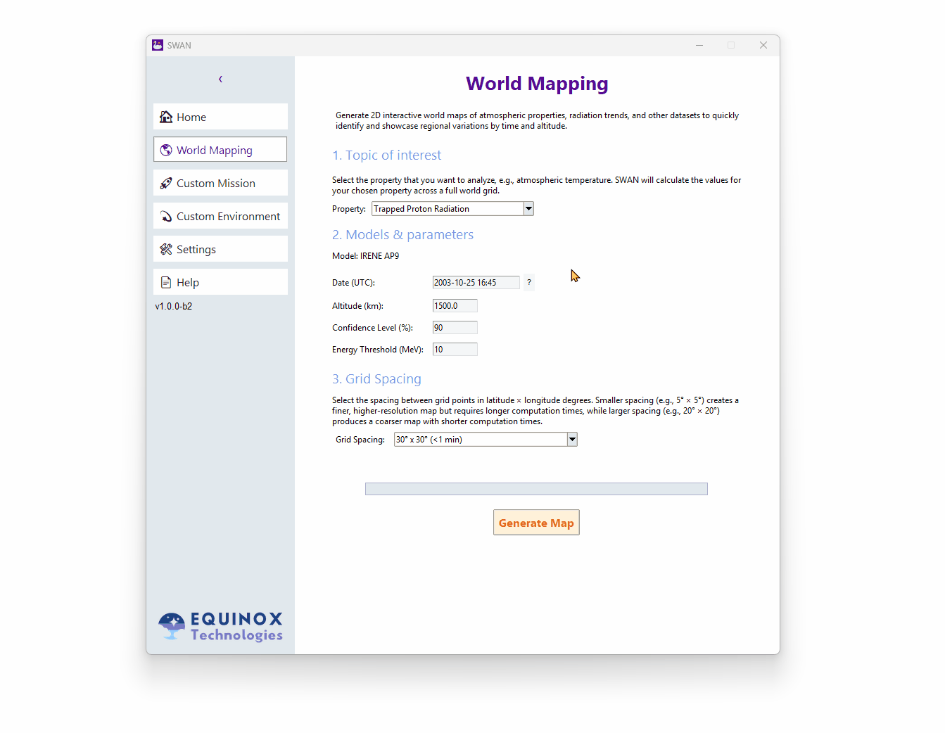The width and height of the screenshot is (945, 733).
Task: Click the Equinox Technologies logo
Action: pyautogui.click(x=220, y=625)
